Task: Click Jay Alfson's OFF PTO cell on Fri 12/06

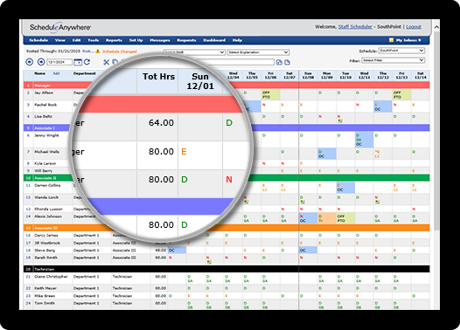Action: pyautogui.click(x=270, y=94)
